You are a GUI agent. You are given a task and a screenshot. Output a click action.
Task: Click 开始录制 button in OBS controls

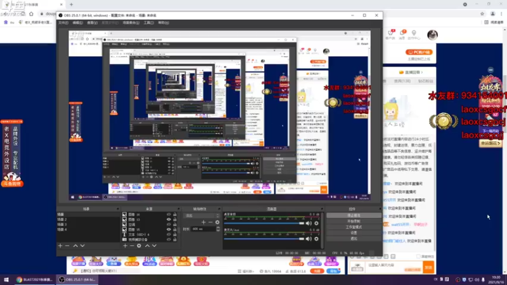(x=354, y=221)
